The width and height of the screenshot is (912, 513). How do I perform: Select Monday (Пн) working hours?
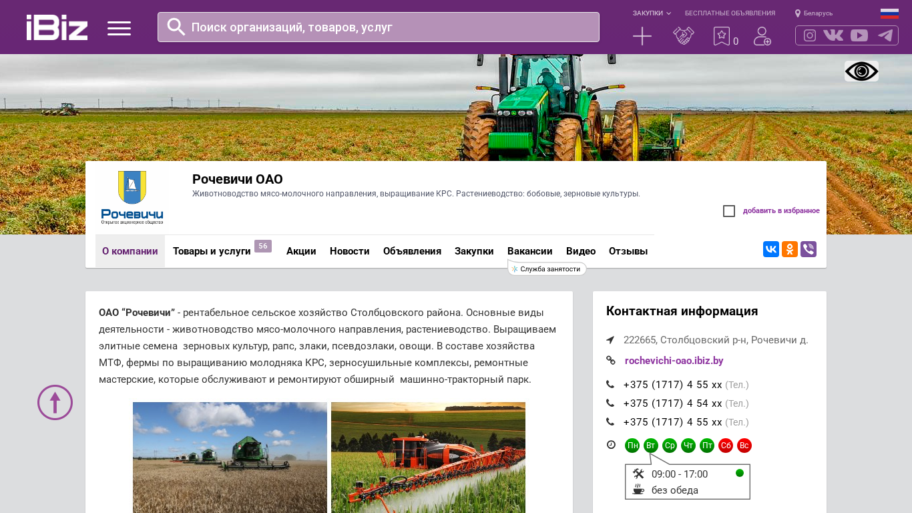[632, 446]
